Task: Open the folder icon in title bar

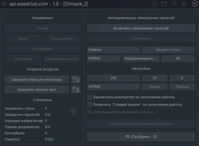Action: point(164,4)
